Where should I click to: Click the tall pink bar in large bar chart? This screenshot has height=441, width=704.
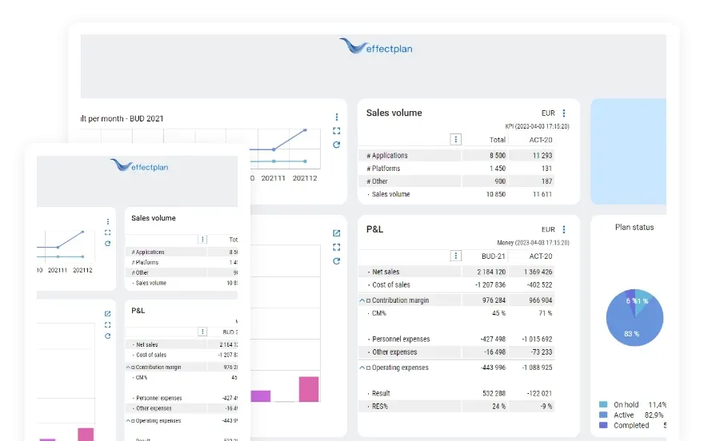pos(309,389)
